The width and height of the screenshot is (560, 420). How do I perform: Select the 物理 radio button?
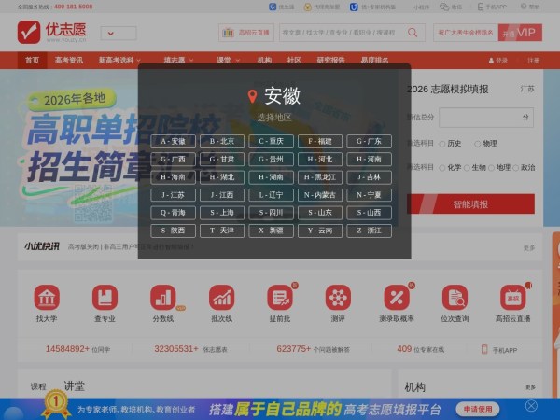478,144
